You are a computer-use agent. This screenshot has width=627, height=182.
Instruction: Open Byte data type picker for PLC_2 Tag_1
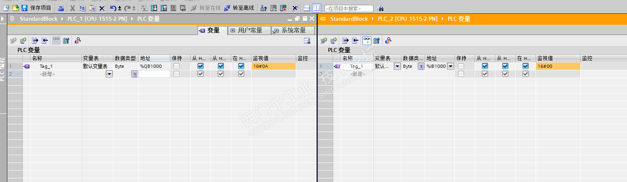[421, 66]
